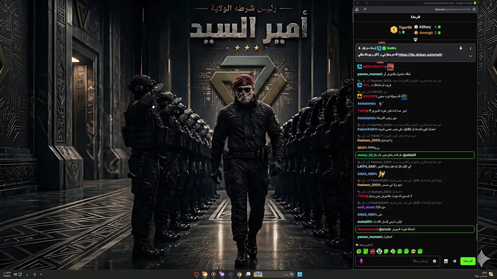Click the taskbar microphone tray icon
Viewport: 497px width, 279px height.
[35, 274]
